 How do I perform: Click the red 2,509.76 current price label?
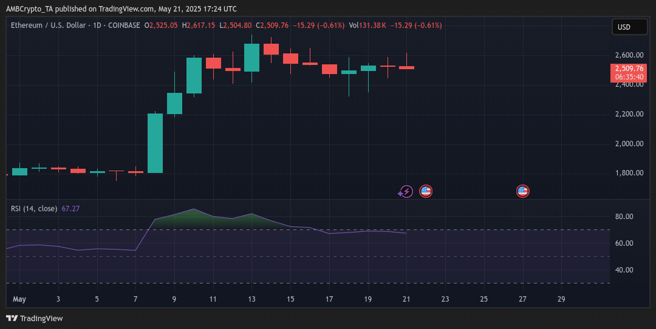point(629,69)
